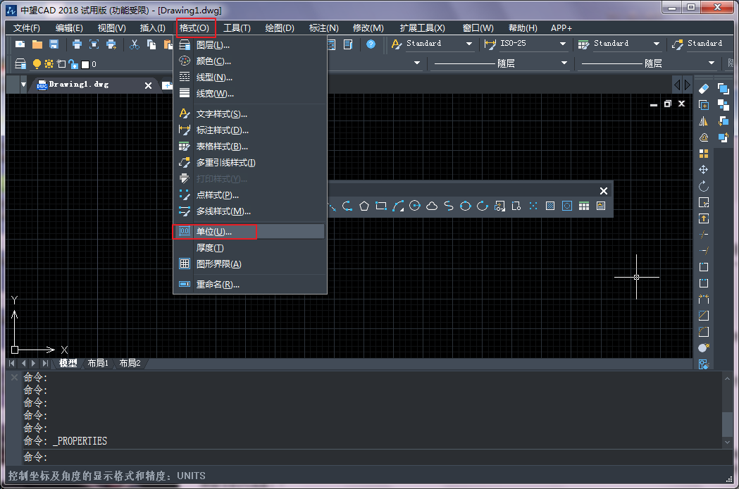The width and height of the screenshot is (739, 489).
Task: Click the white layer color swatch
Action: pos(85,64)
